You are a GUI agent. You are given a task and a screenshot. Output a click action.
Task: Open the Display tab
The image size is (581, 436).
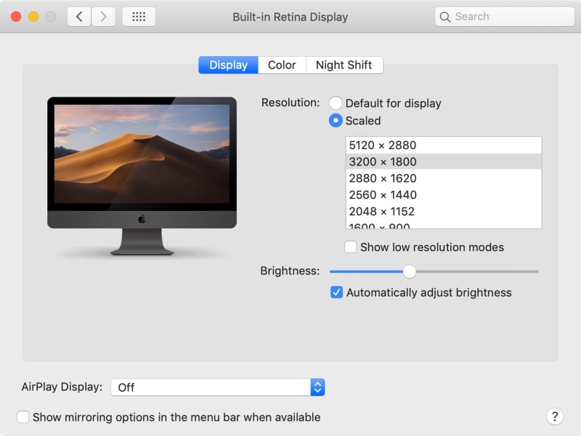pyautogui.click(x=228, y=65)
